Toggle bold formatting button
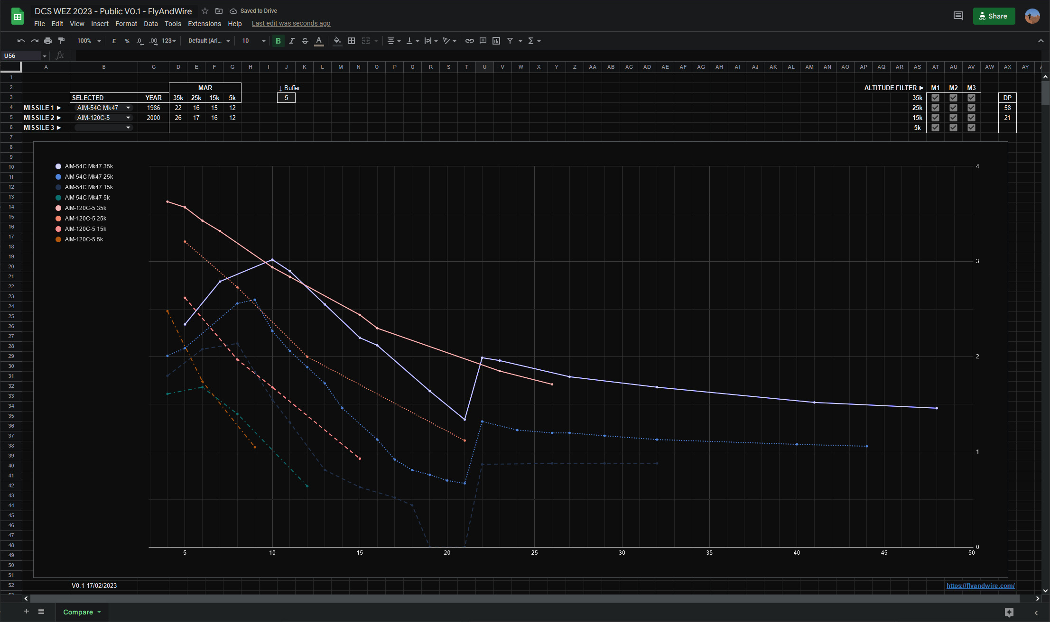 [279, 41]
